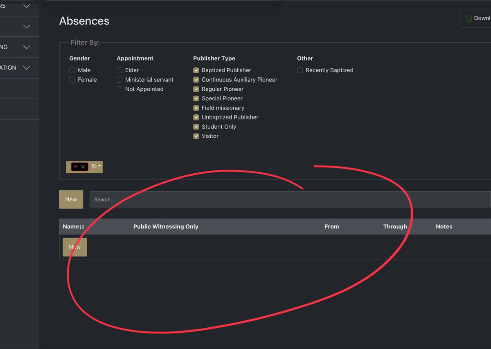The image size is (491, 349).
Task: Click the Notes column header
Action: pos(444,226)
